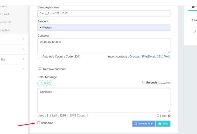Import contacts from File (Excel, CSV, Text) link
Viewport: 197px width, 134px height.
[156, 57]
